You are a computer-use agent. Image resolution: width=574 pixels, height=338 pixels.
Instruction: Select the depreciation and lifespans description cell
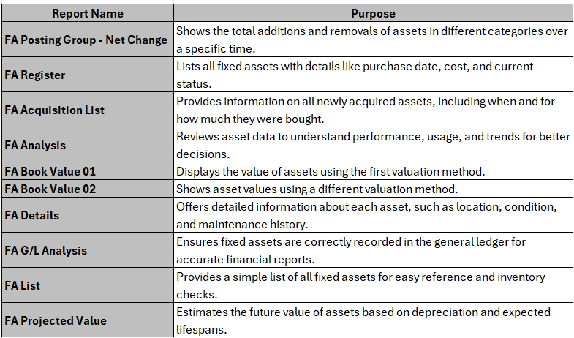(373, 320)
